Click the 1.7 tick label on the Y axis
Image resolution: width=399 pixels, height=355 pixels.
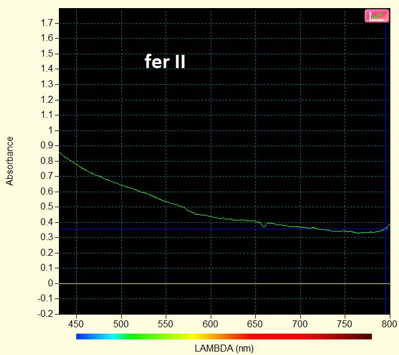pos(47,23)
